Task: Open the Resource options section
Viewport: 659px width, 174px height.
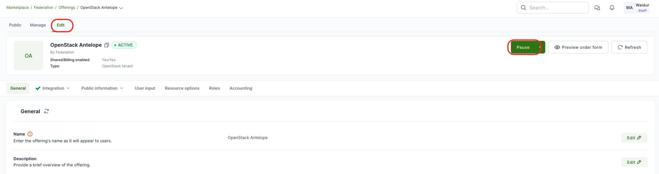Action: (x=182, y=88)
